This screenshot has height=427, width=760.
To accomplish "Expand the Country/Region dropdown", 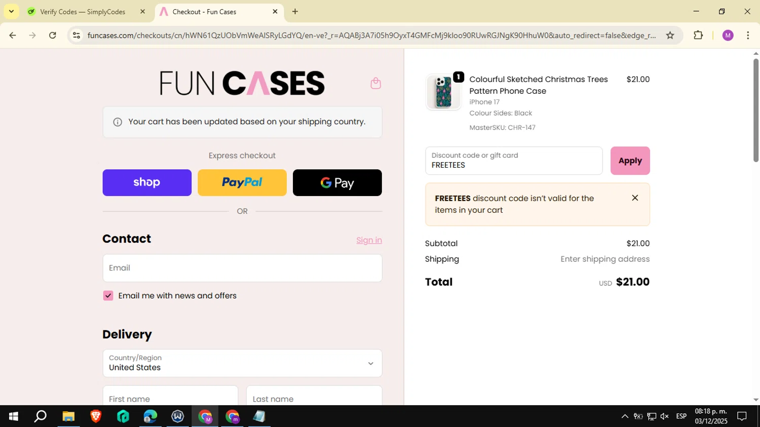I will coord(242,363).
